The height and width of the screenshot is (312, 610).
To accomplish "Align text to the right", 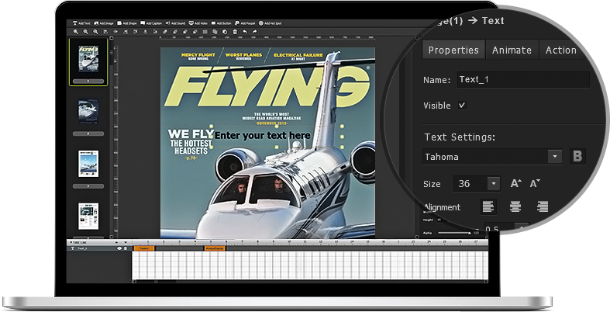I will [x=543, y=206].
